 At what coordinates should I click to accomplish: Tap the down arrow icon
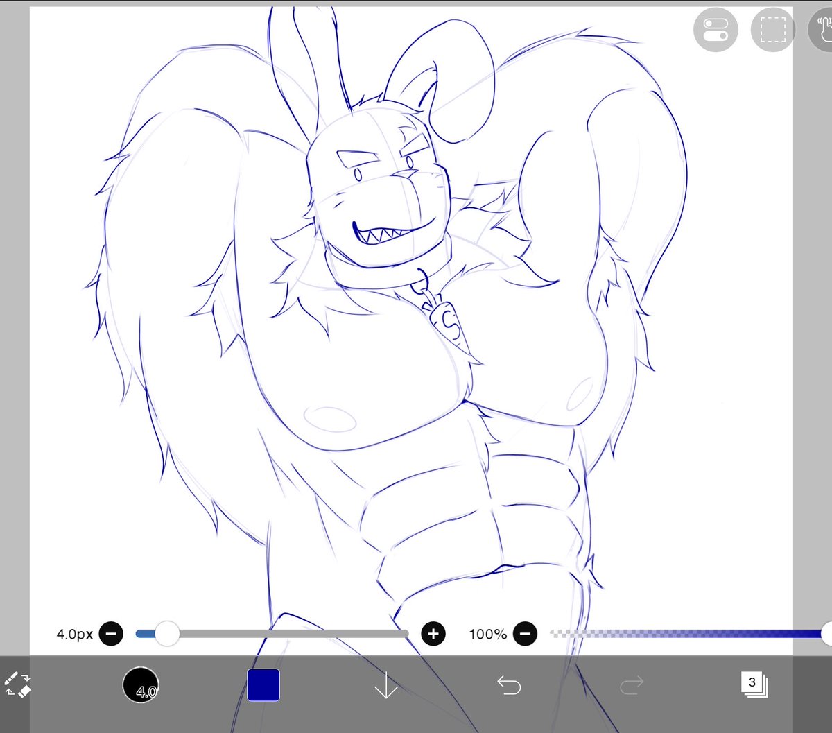coord(385,686)
